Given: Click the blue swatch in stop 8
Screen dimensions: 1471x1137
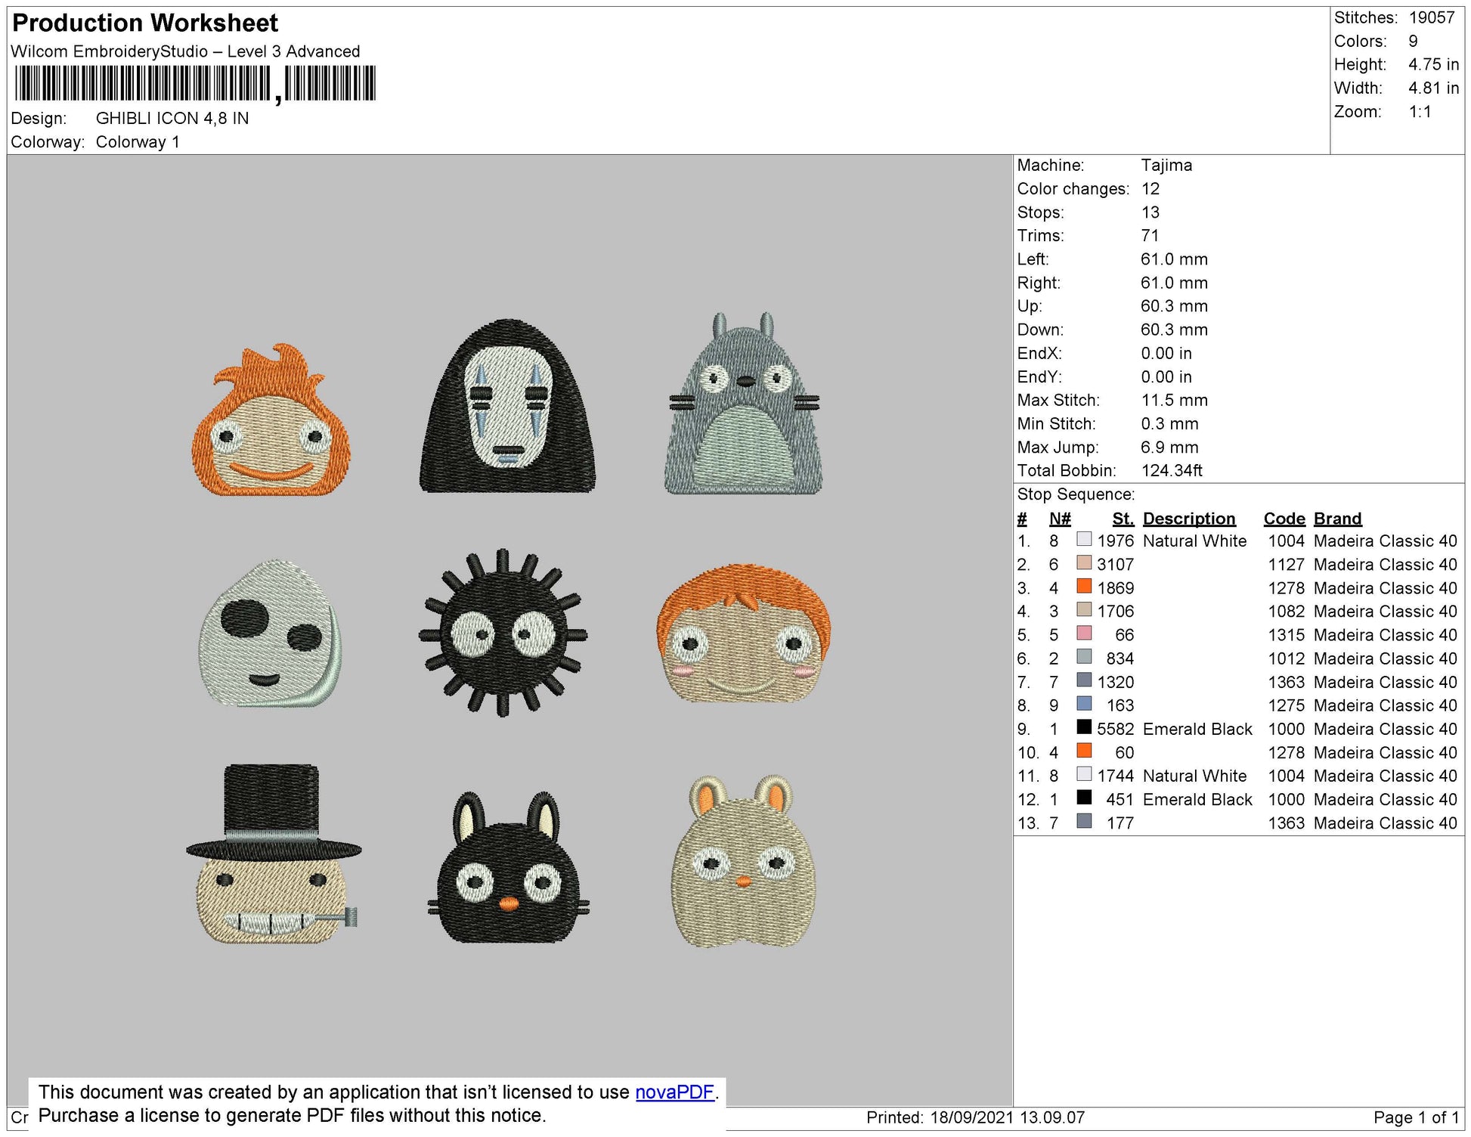Looking at the screenshot, I should [1084, 704].
